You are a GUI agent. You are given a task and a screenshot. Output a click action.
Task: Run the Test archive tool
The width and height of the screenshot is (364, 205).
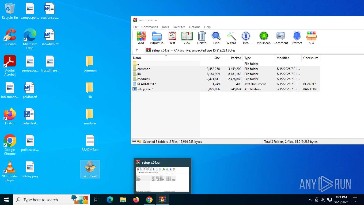click(172, 38)
